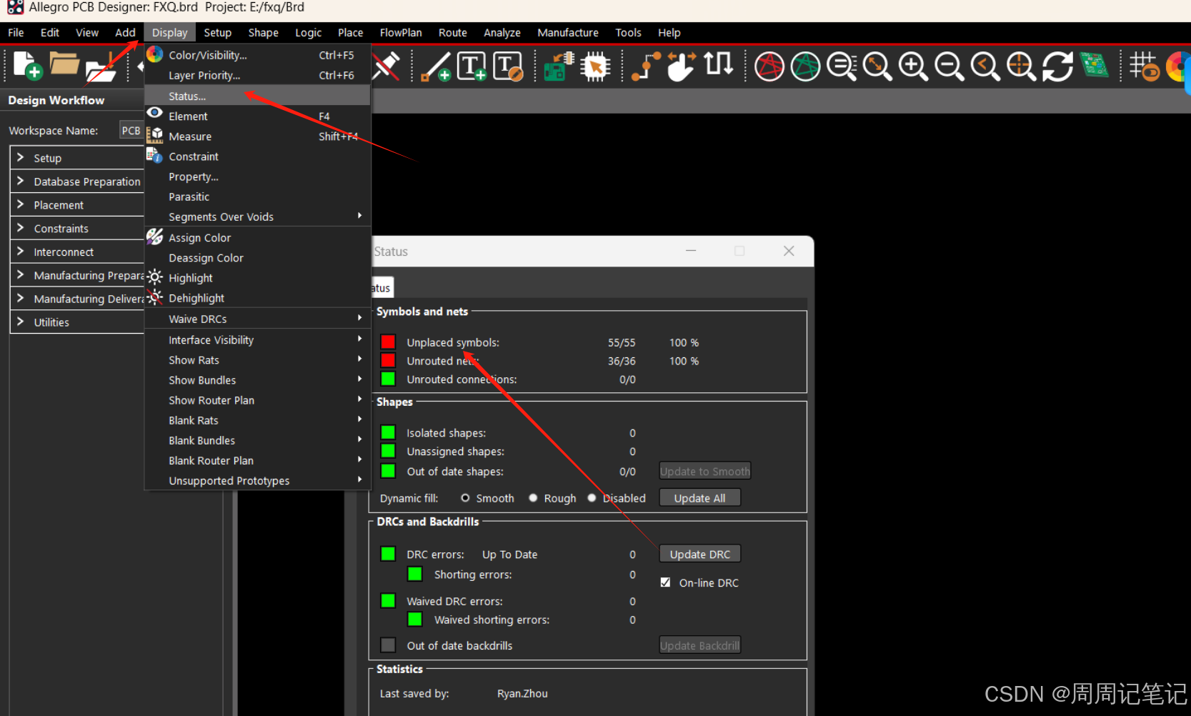
Task: Click the red Unrats All icon
Action: coord(769,66)
